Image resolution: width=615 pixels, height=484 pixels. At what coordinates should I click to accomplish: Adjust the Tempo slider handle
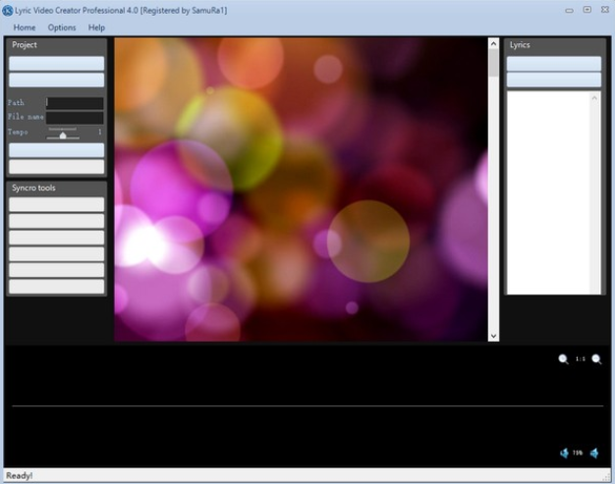click(x=63, y=134)
